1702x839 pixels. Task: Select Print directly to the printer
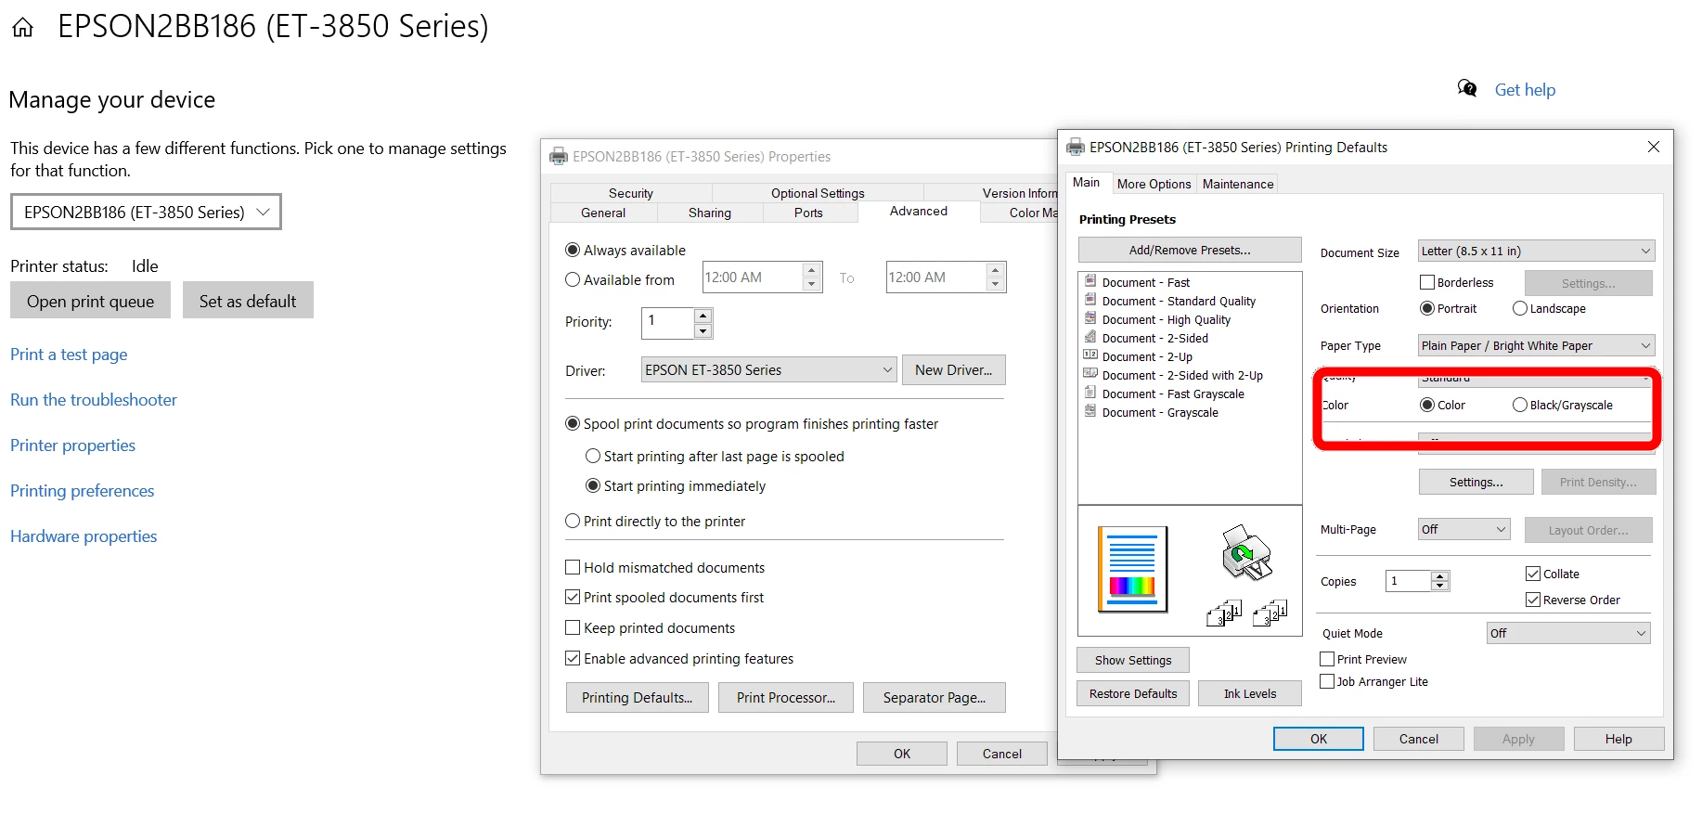(x=573, y=522)
